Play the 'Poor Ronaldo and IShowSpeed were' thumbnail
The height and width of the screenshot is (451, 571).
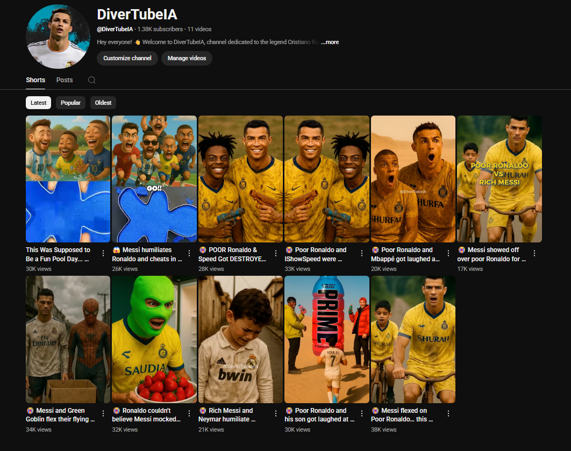click(327, 179)
